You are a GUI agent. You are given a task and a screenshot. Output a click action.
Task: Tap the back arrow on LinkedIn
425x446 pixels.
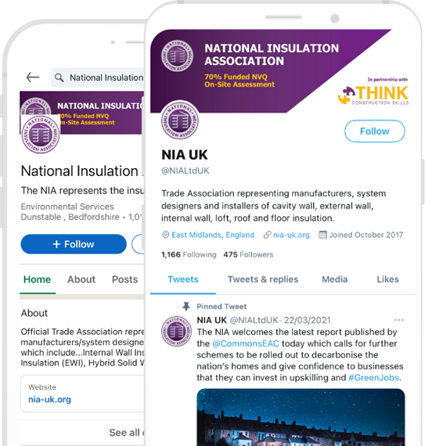(33, 77)
